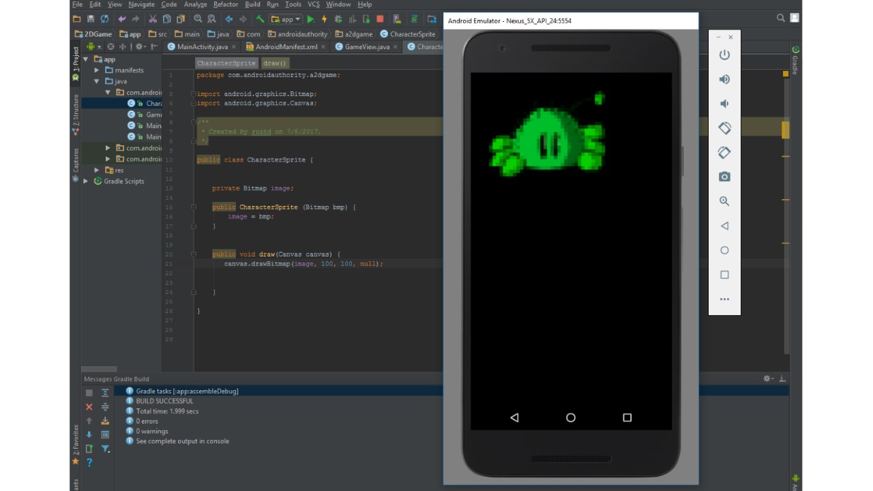Switch to the GameView.java tab
The width and height of the screenshot is (873, 491).
(367, 47)
